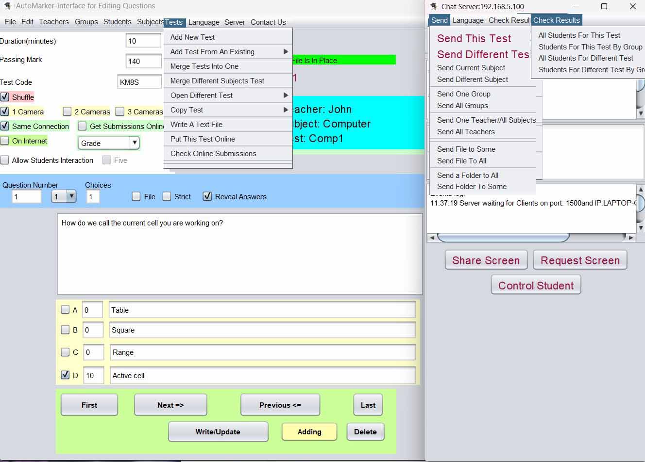This screenshot has height=462, width=645.
Task: Click the Control Student button
Action: tap(536, 286)
